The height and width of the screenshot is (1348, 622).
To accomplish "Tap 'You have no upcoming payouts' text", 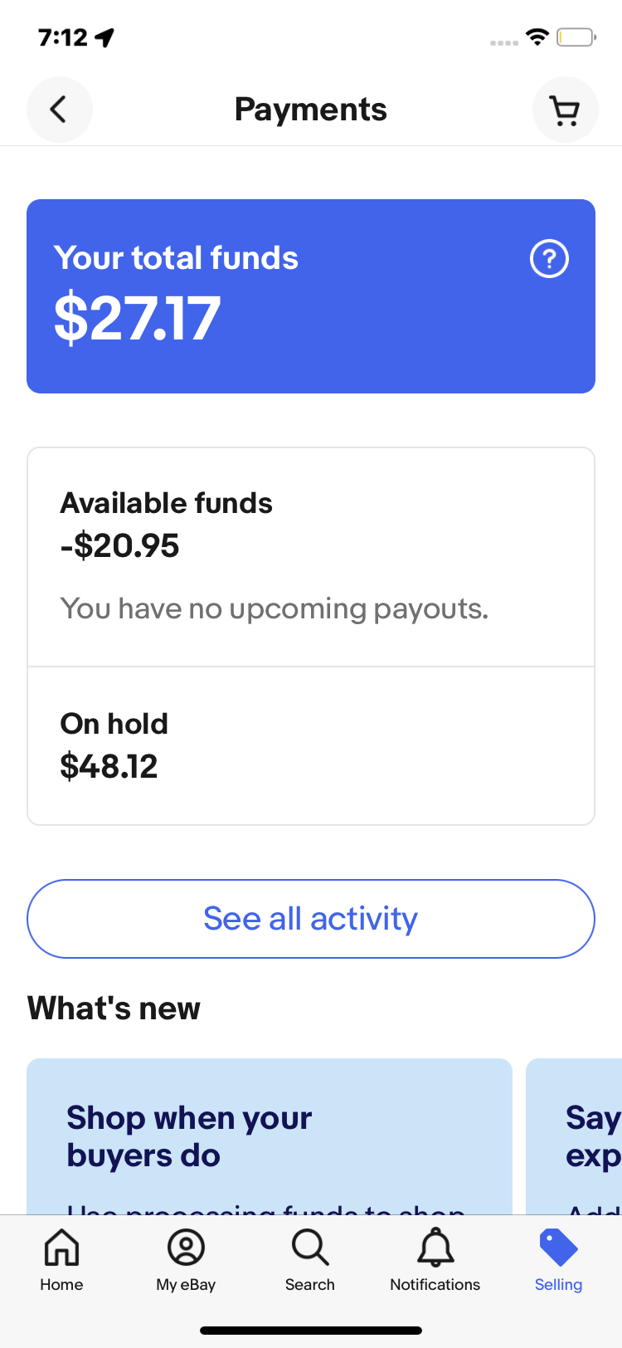I will point(275,609).
